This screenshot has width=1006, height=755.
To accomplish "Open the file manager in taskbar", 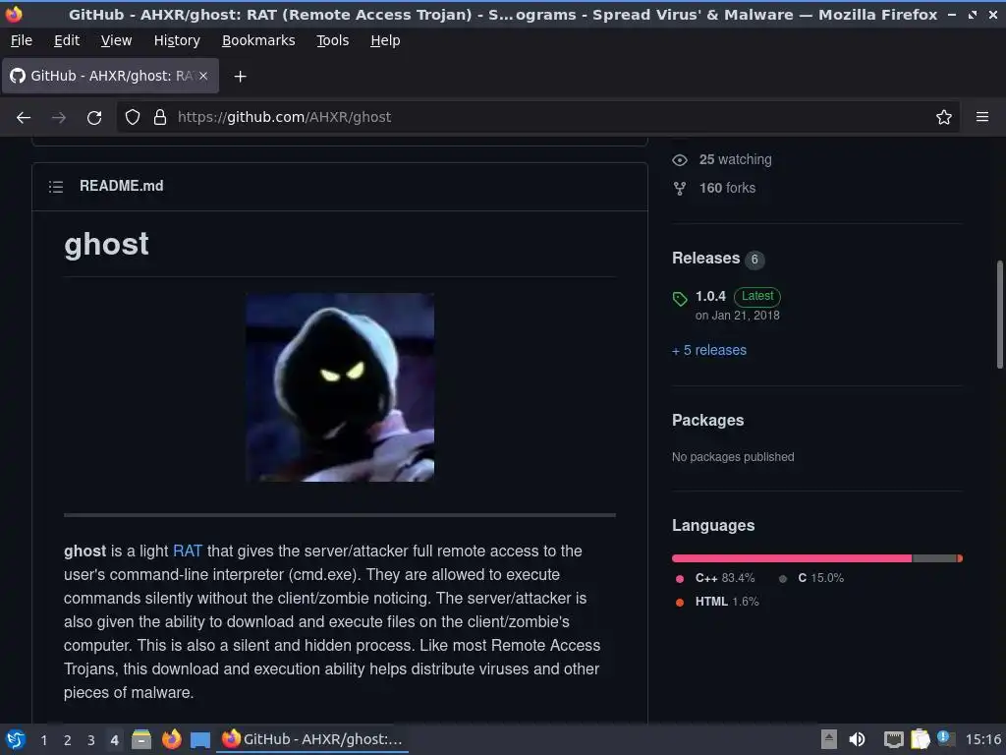I will tap(141, 739).
